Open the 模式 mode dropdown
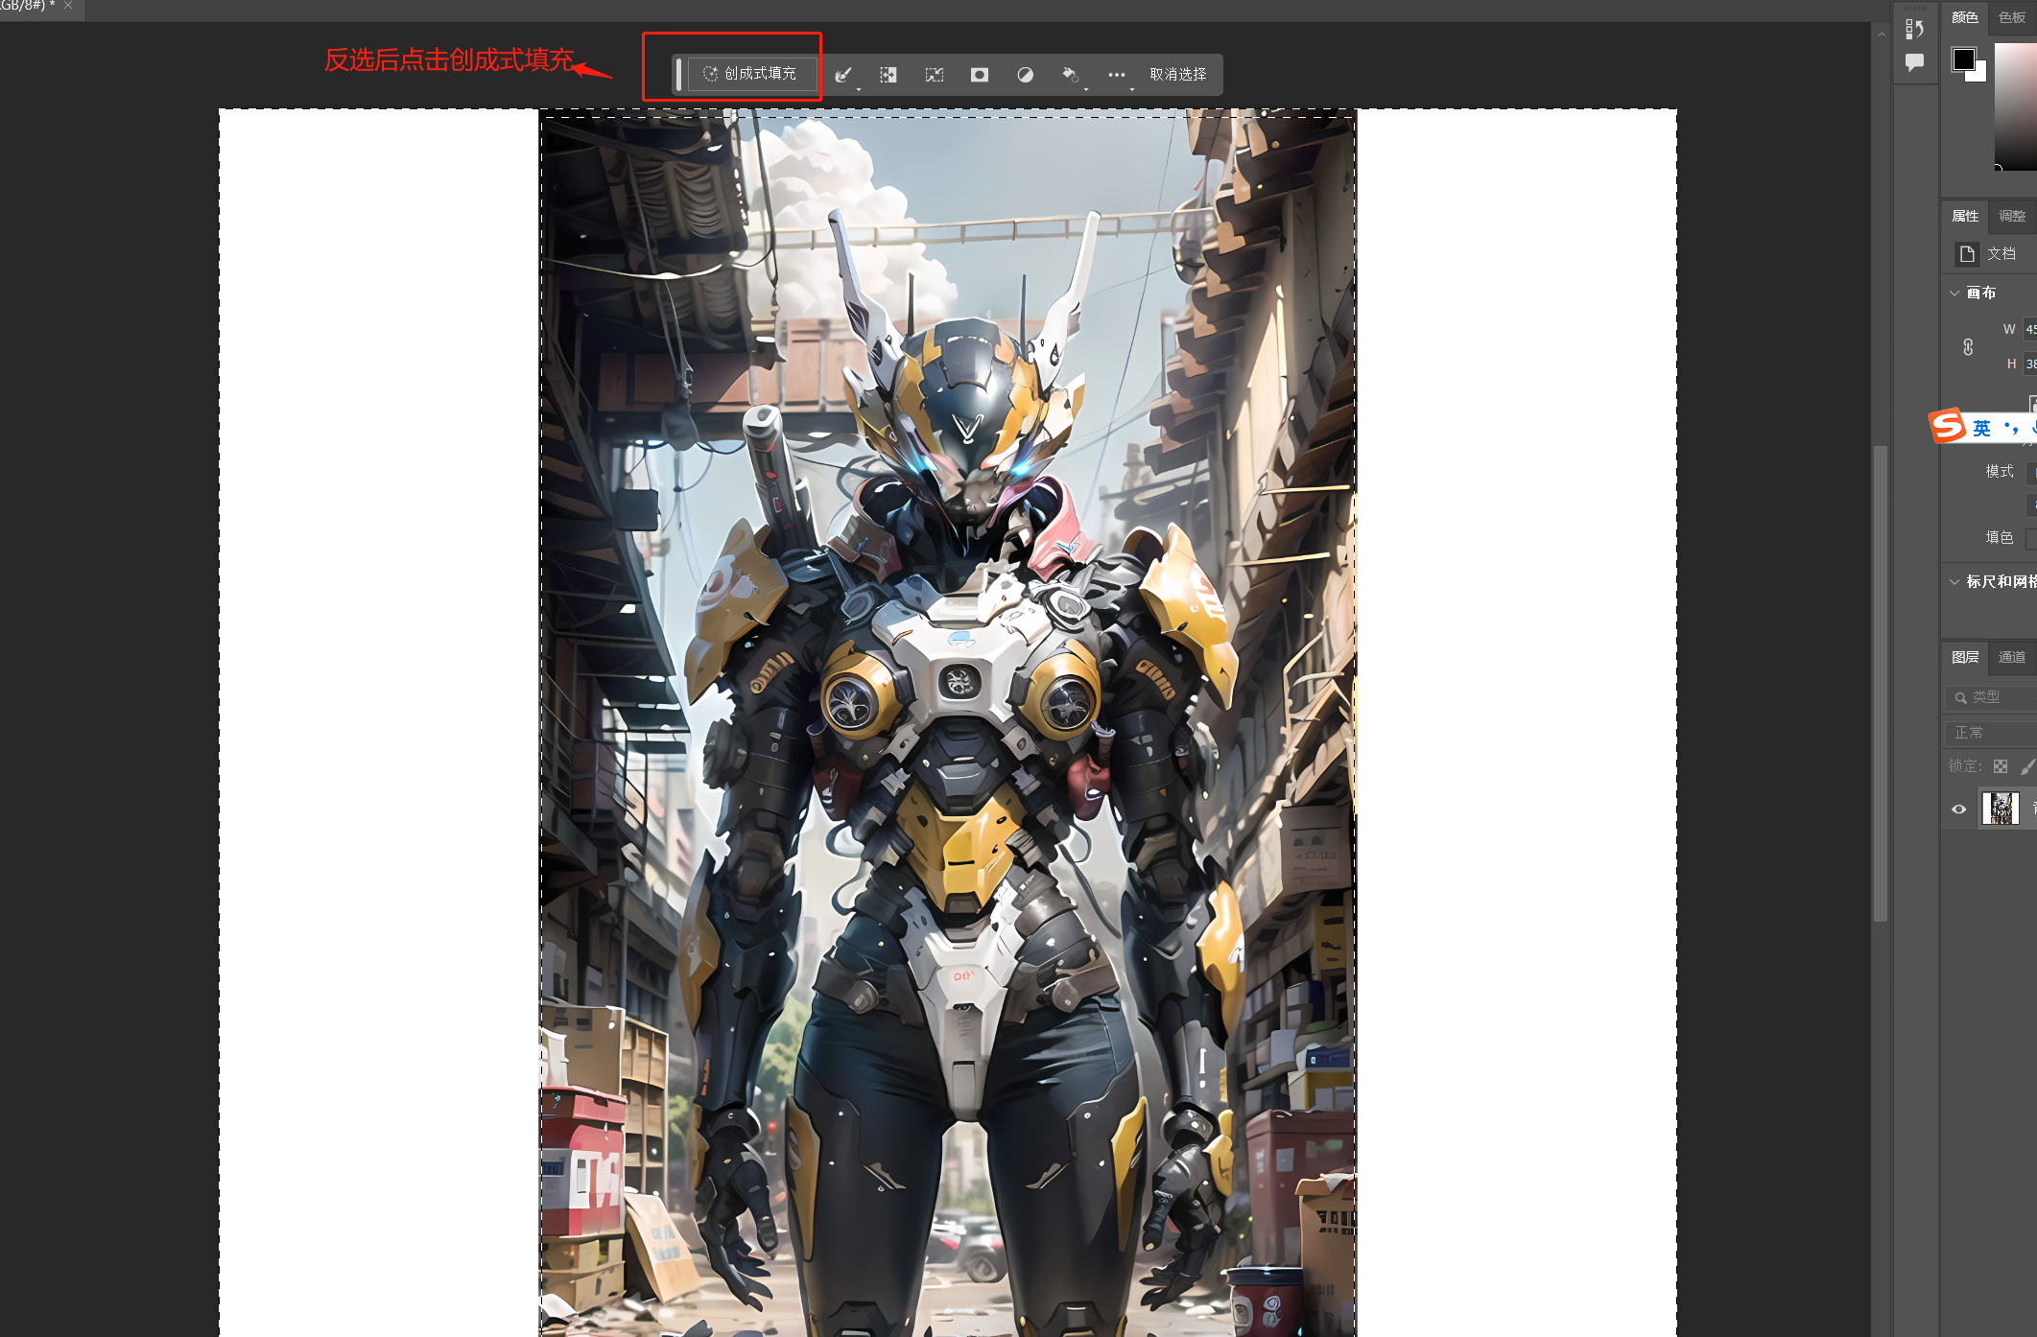This screenshot has width=2037, height=1337. click(2031, 472)
